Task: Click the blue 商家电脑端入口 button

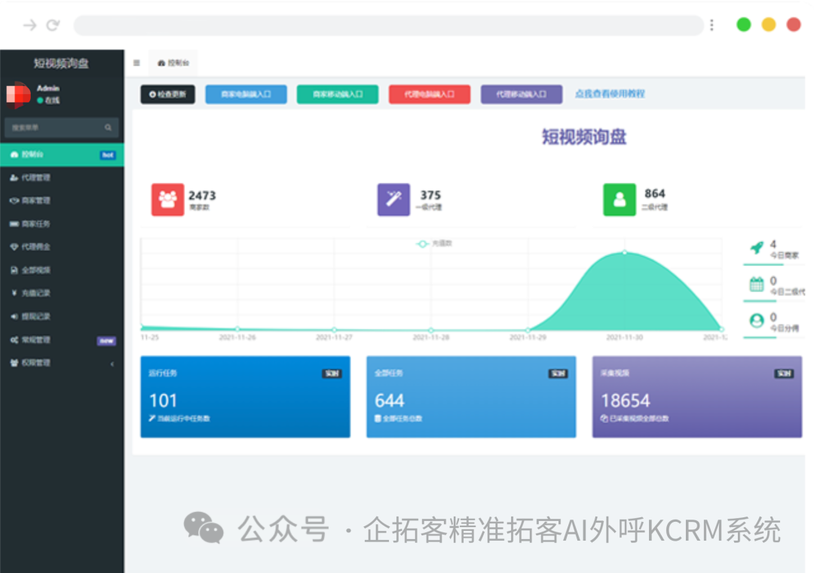Action: point(246,94)
